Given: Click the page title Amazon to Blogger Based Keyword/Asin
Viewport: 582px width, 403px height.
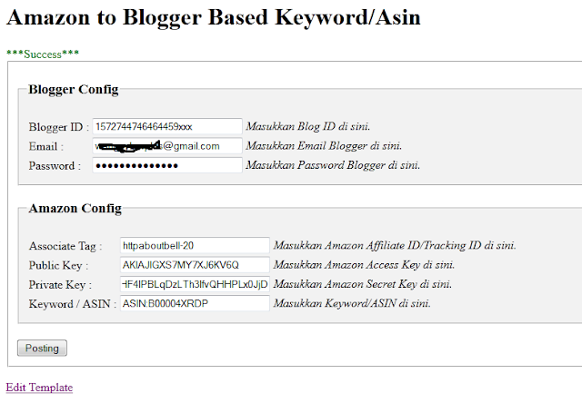Looking at the screenshot, I should tap(214, 17).
